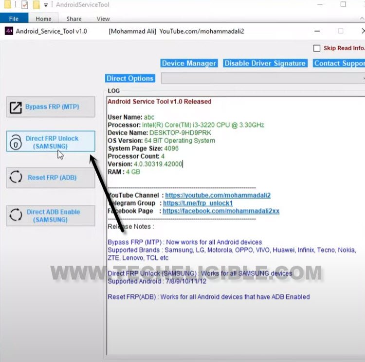The height and width of the screenshot is (362, 365).
Task: Click the Bypass FRP (MTP) external-link icon
Action: (x=16, y=108)
